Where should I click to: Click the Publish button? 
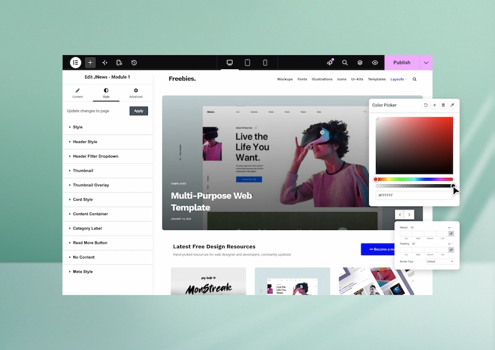(x=402, y=62)
